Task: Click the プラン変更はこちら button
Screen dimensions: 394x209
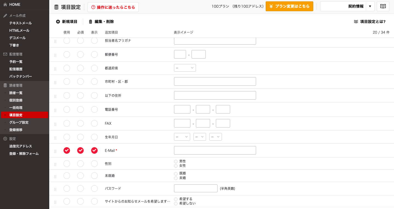Action: 289,6
